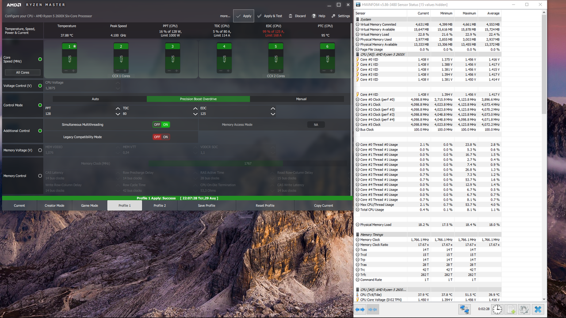The height and width of the screenshot is (318, 566).
Task: Open Ryzen Master Settings
Action: pos(340,16)
